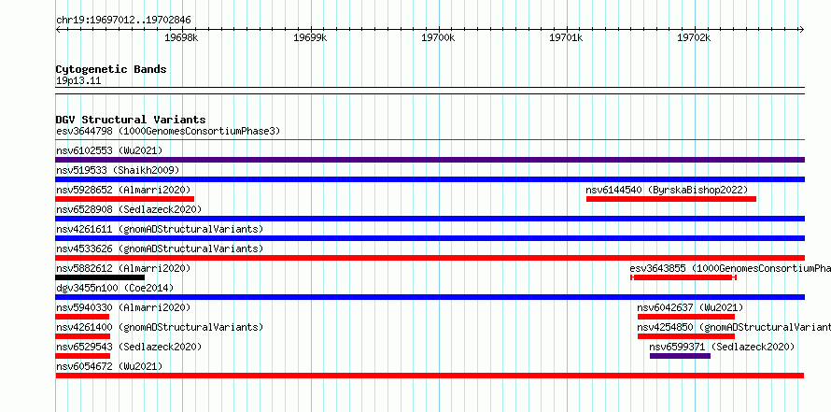This screenshot has height=412, width=831.
Task: Click the purple nsv6102553 variant bar
Action: pyautogui.click(x=430, y=160)
